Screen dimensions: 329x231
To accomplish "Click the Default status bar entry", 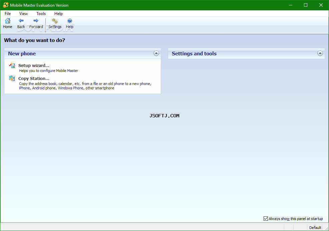I will pyautogui.click(x=315, y=228).
